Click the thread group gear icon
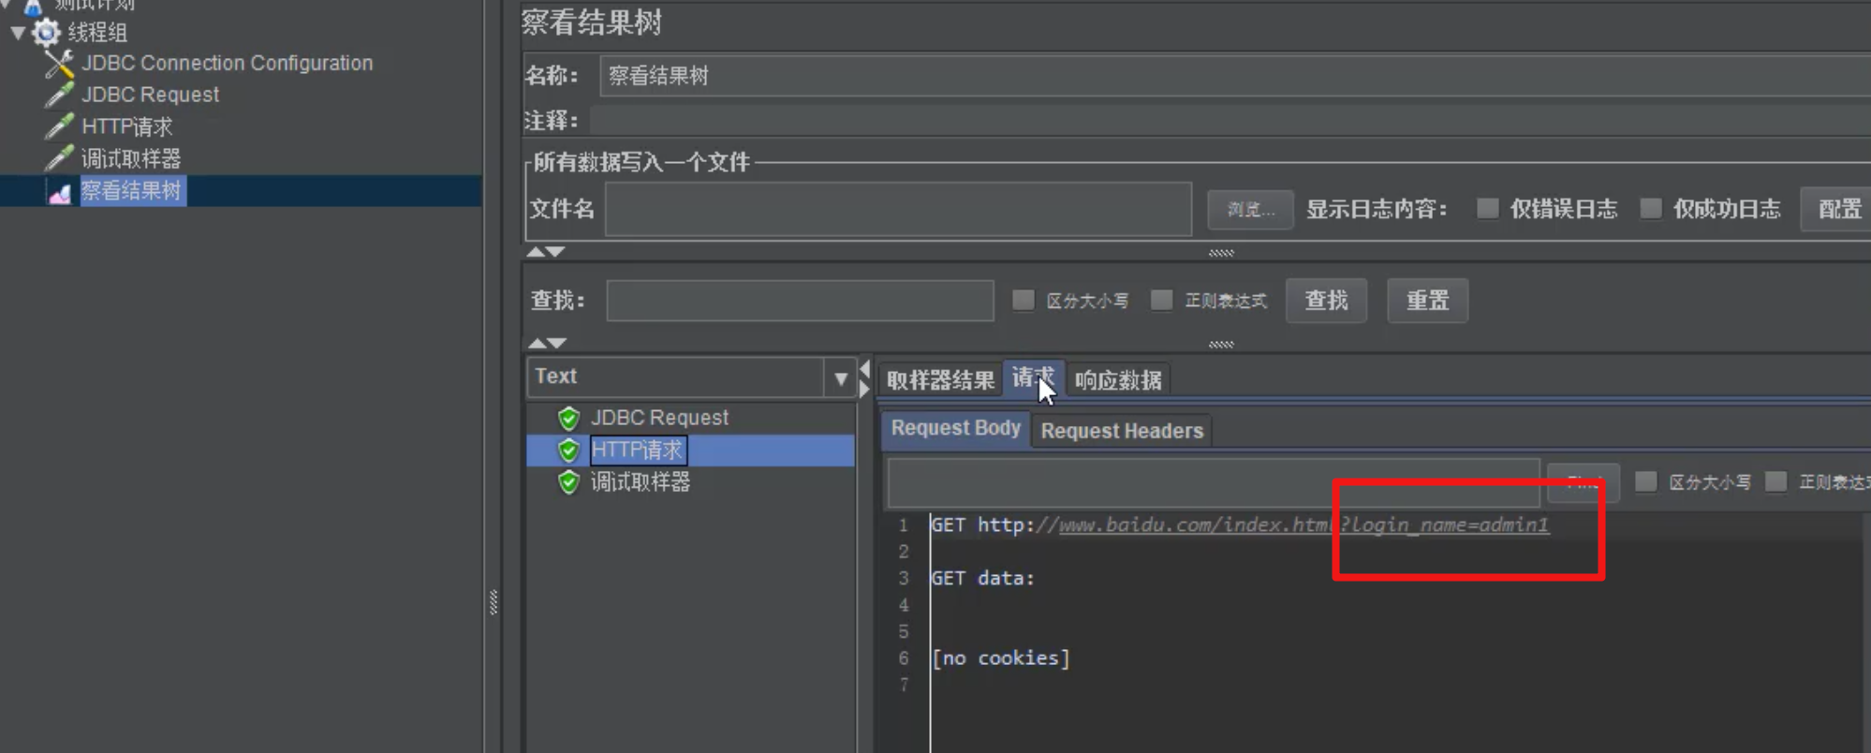Image resolution: width=1871 pixels, height=753 pixels. point(46,32)
